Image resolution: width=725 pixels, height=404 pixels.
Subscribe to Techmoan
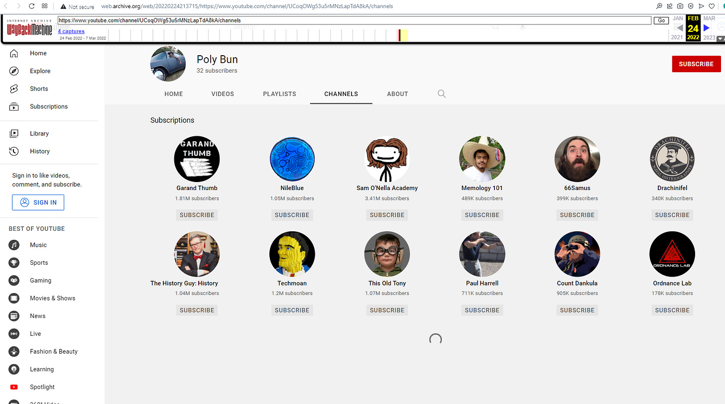[292, 310]
